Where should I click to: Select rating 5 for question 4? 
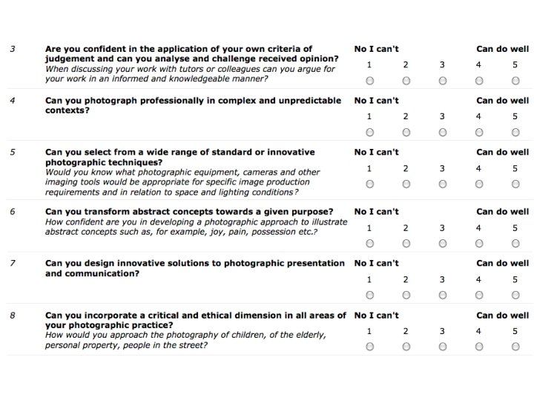(x=515, y=133)
